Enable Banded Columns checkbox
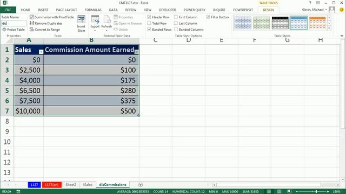346x194 pixels. point(176,29)
